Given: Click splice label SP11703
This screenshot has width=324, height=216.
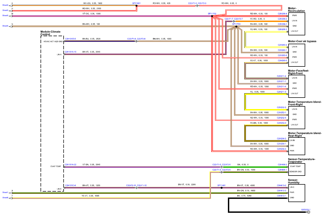Looking at the screenshot, I should 236,24.
